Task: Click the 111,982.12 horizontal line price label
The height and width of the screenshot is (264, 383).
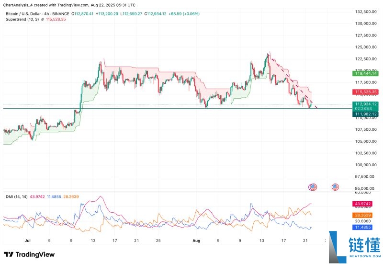Action: pyautogui.click(x=366, y=114)
